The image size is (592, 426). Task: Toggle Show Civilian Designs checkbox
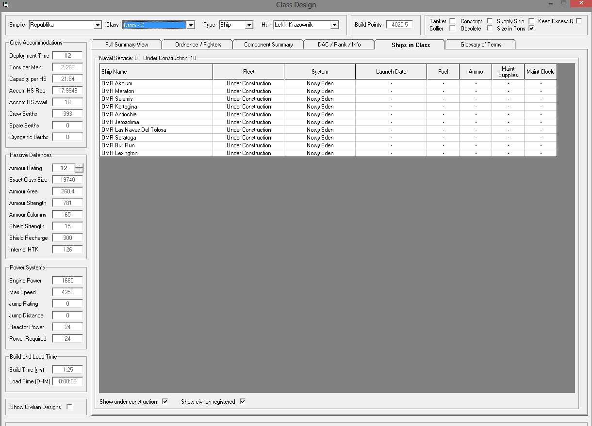click(x=69, y=407)
